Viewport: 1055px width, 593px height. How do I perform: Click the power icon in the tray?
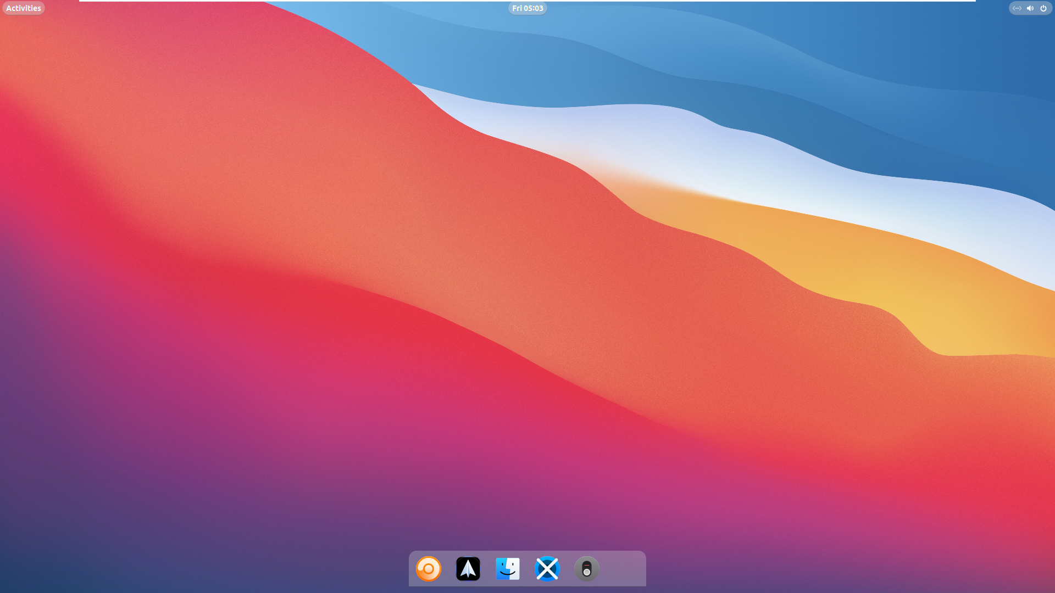[1043, 8]
